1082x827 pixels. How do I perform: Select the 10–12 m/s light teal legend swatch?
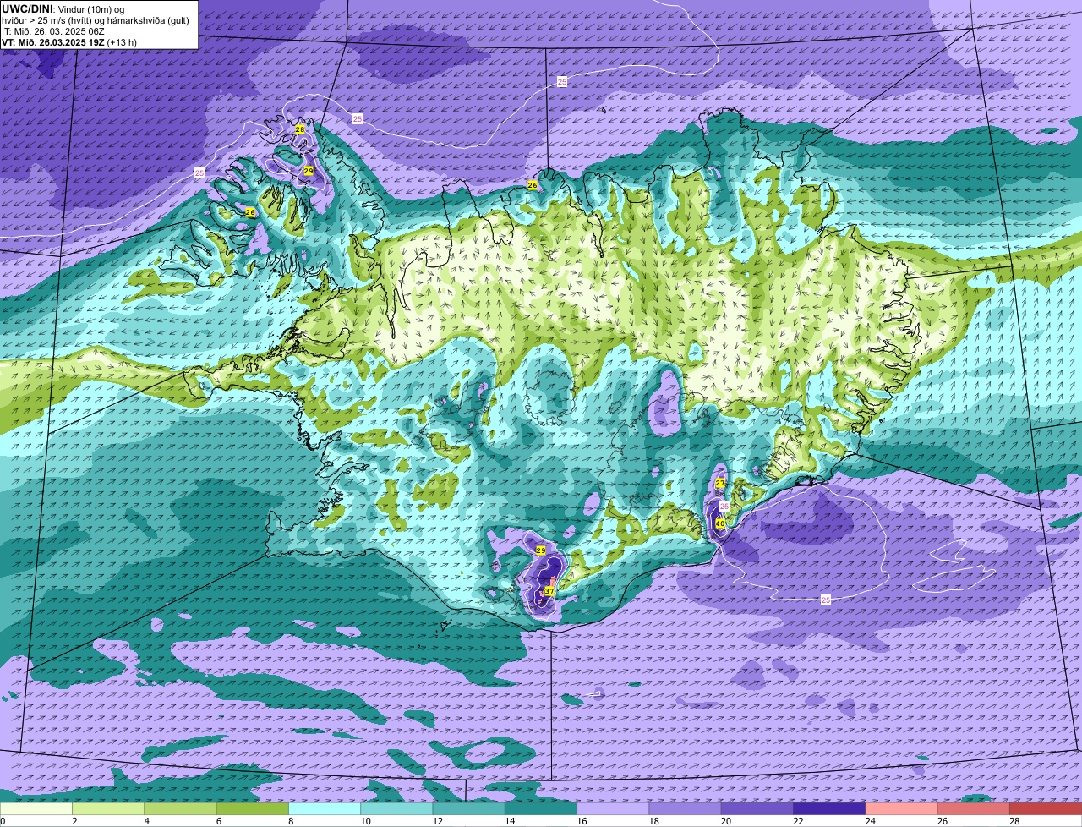pyautogui.click(x=396, y=808)
